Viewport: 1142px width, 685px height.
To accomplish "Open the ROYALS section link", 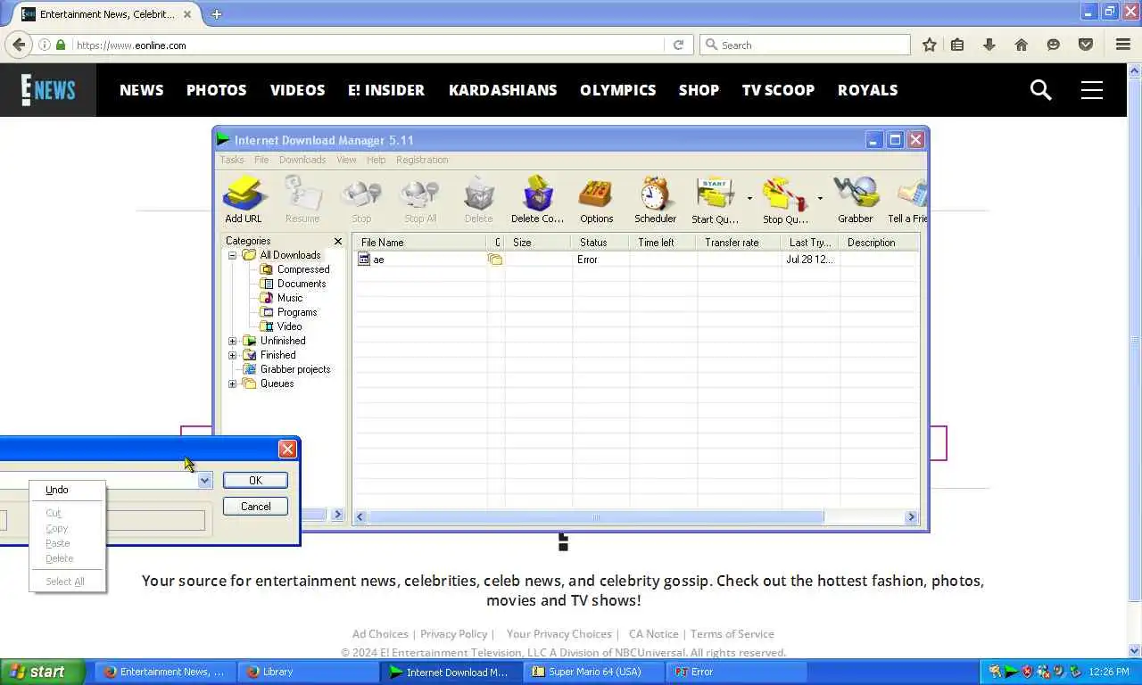I will tap(867, 90).
